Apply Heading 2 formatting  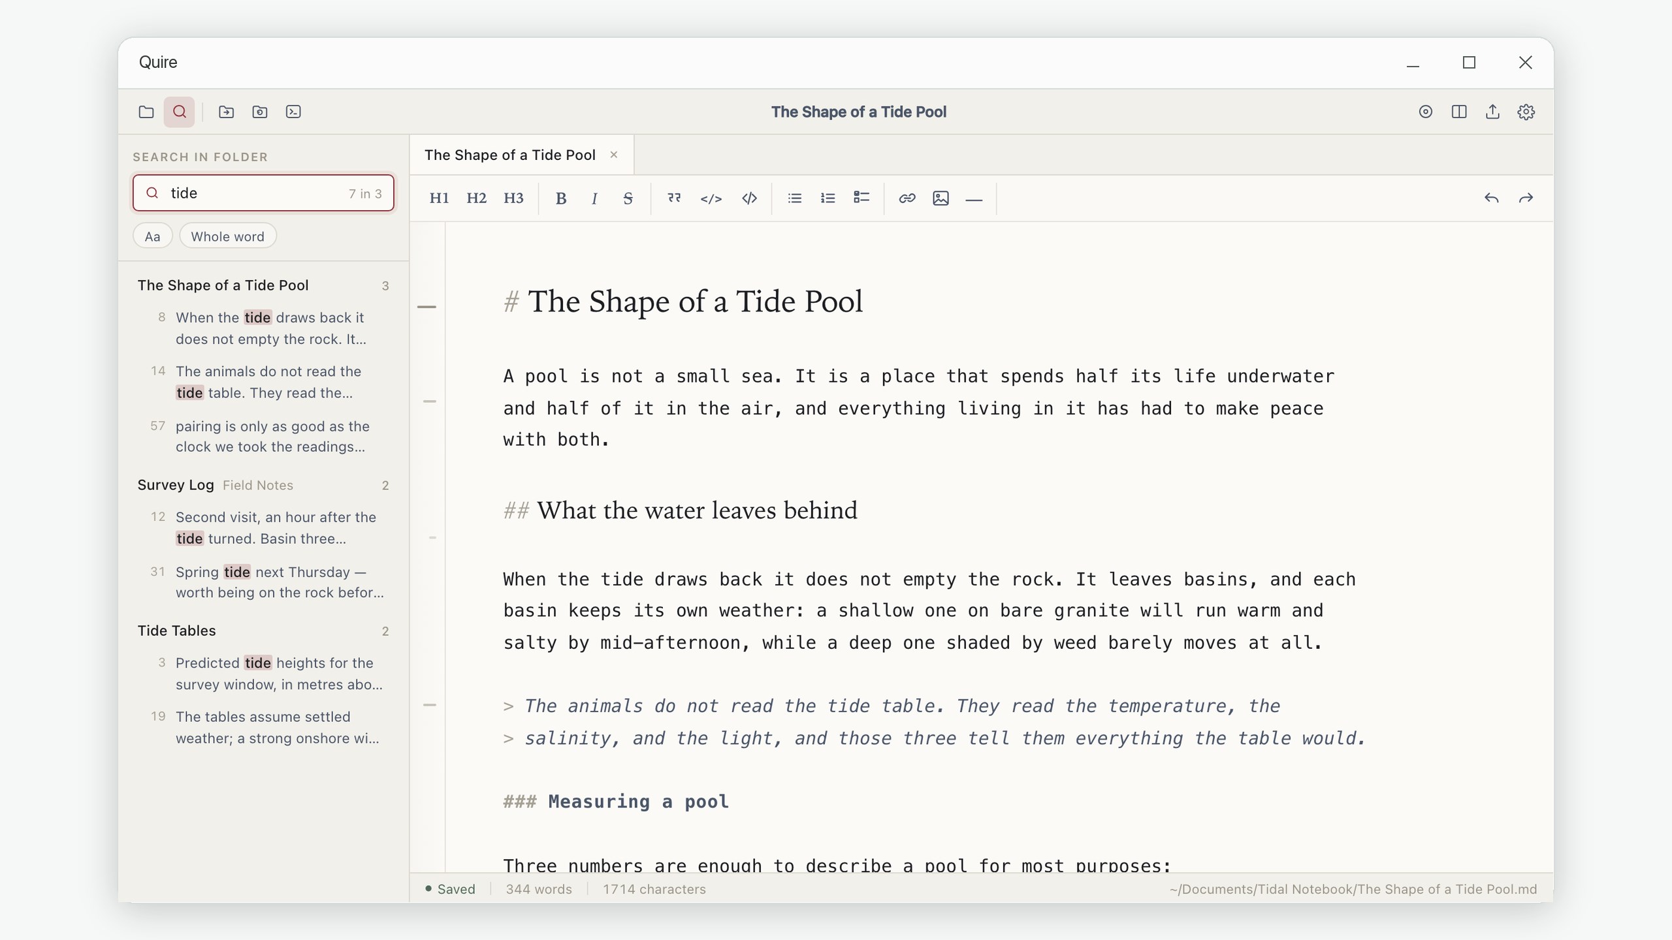pos(476,198)
